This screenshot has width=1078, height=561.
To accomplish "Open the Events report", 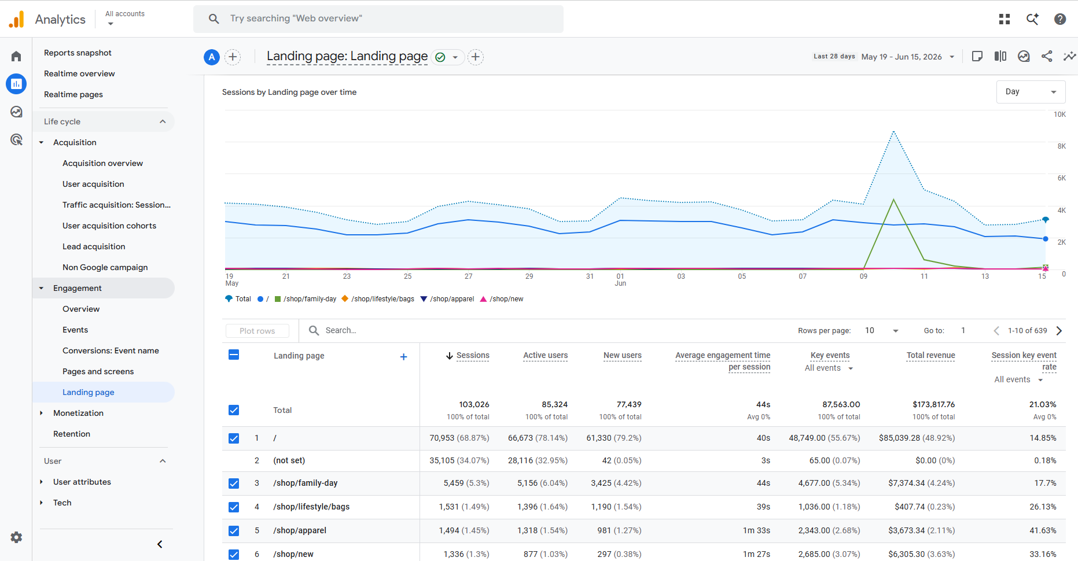I will click(75, 330).
